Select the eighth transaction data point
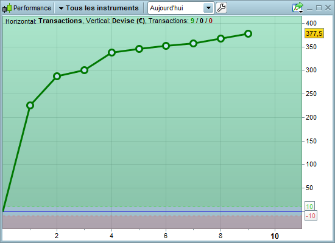 220,39
